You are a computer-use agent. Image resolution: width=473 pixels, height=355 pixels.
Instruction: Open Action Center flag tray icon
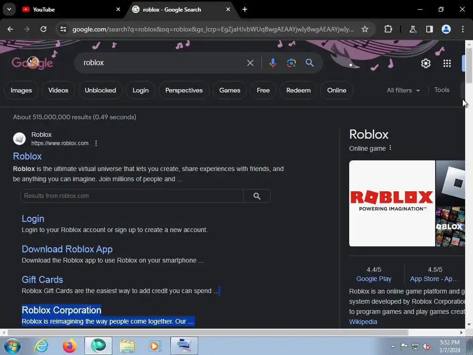pyautogui.click(x=404, y=346)
